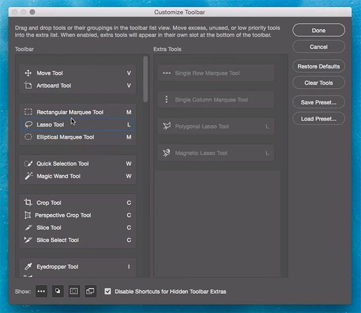The image size is (361, 313).
Task: Click the Slice Tool icon
Action: pyautogui.click(x=28, y=228)
